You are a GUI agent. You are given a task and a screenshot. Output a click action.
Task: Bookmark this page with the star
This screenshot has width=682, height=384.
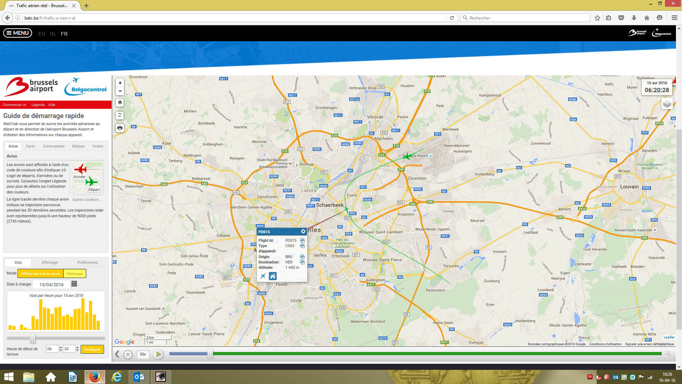point(597,18)
